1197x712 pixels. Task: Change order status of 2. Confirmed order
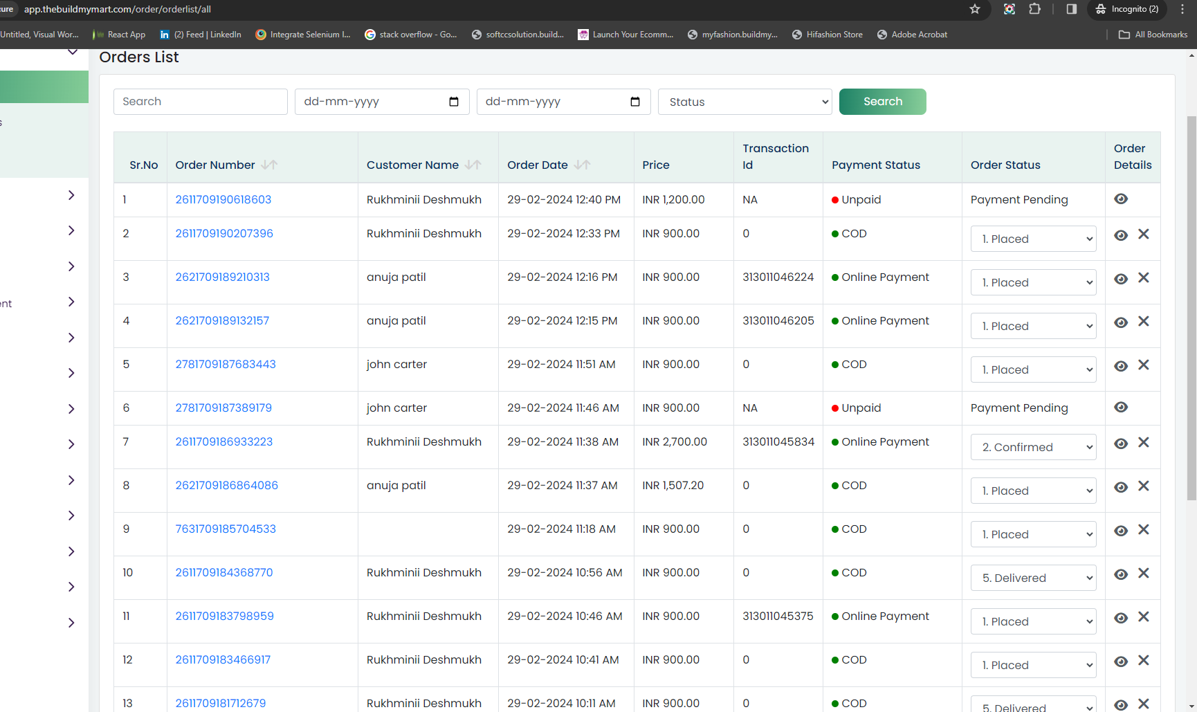pyautogui.click(x=1034, y=447)
